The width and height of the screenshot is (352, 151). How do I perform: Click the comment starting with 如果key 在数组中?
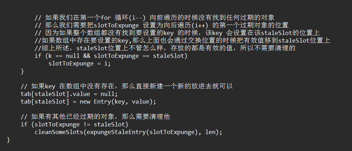[x=126, y=86]
